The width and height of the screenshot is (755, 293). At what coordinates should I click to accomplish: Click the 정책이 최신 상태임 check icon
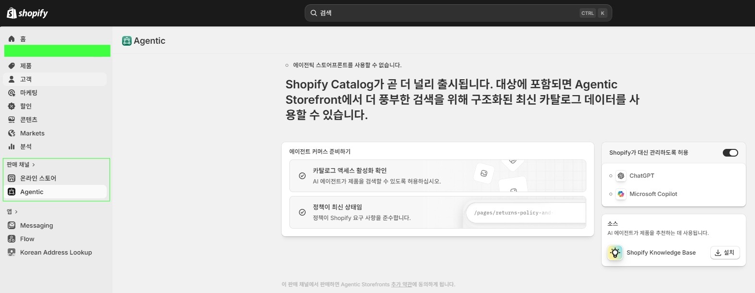[x=302, y=212]
